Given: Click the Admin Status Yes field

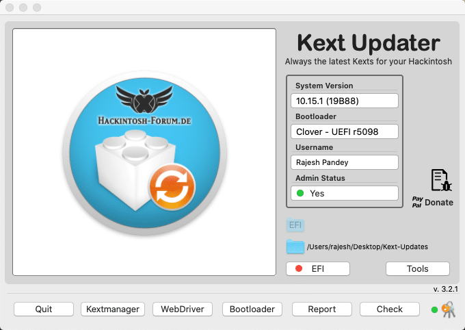Looking at the screenshot, I should coord(345,193).
